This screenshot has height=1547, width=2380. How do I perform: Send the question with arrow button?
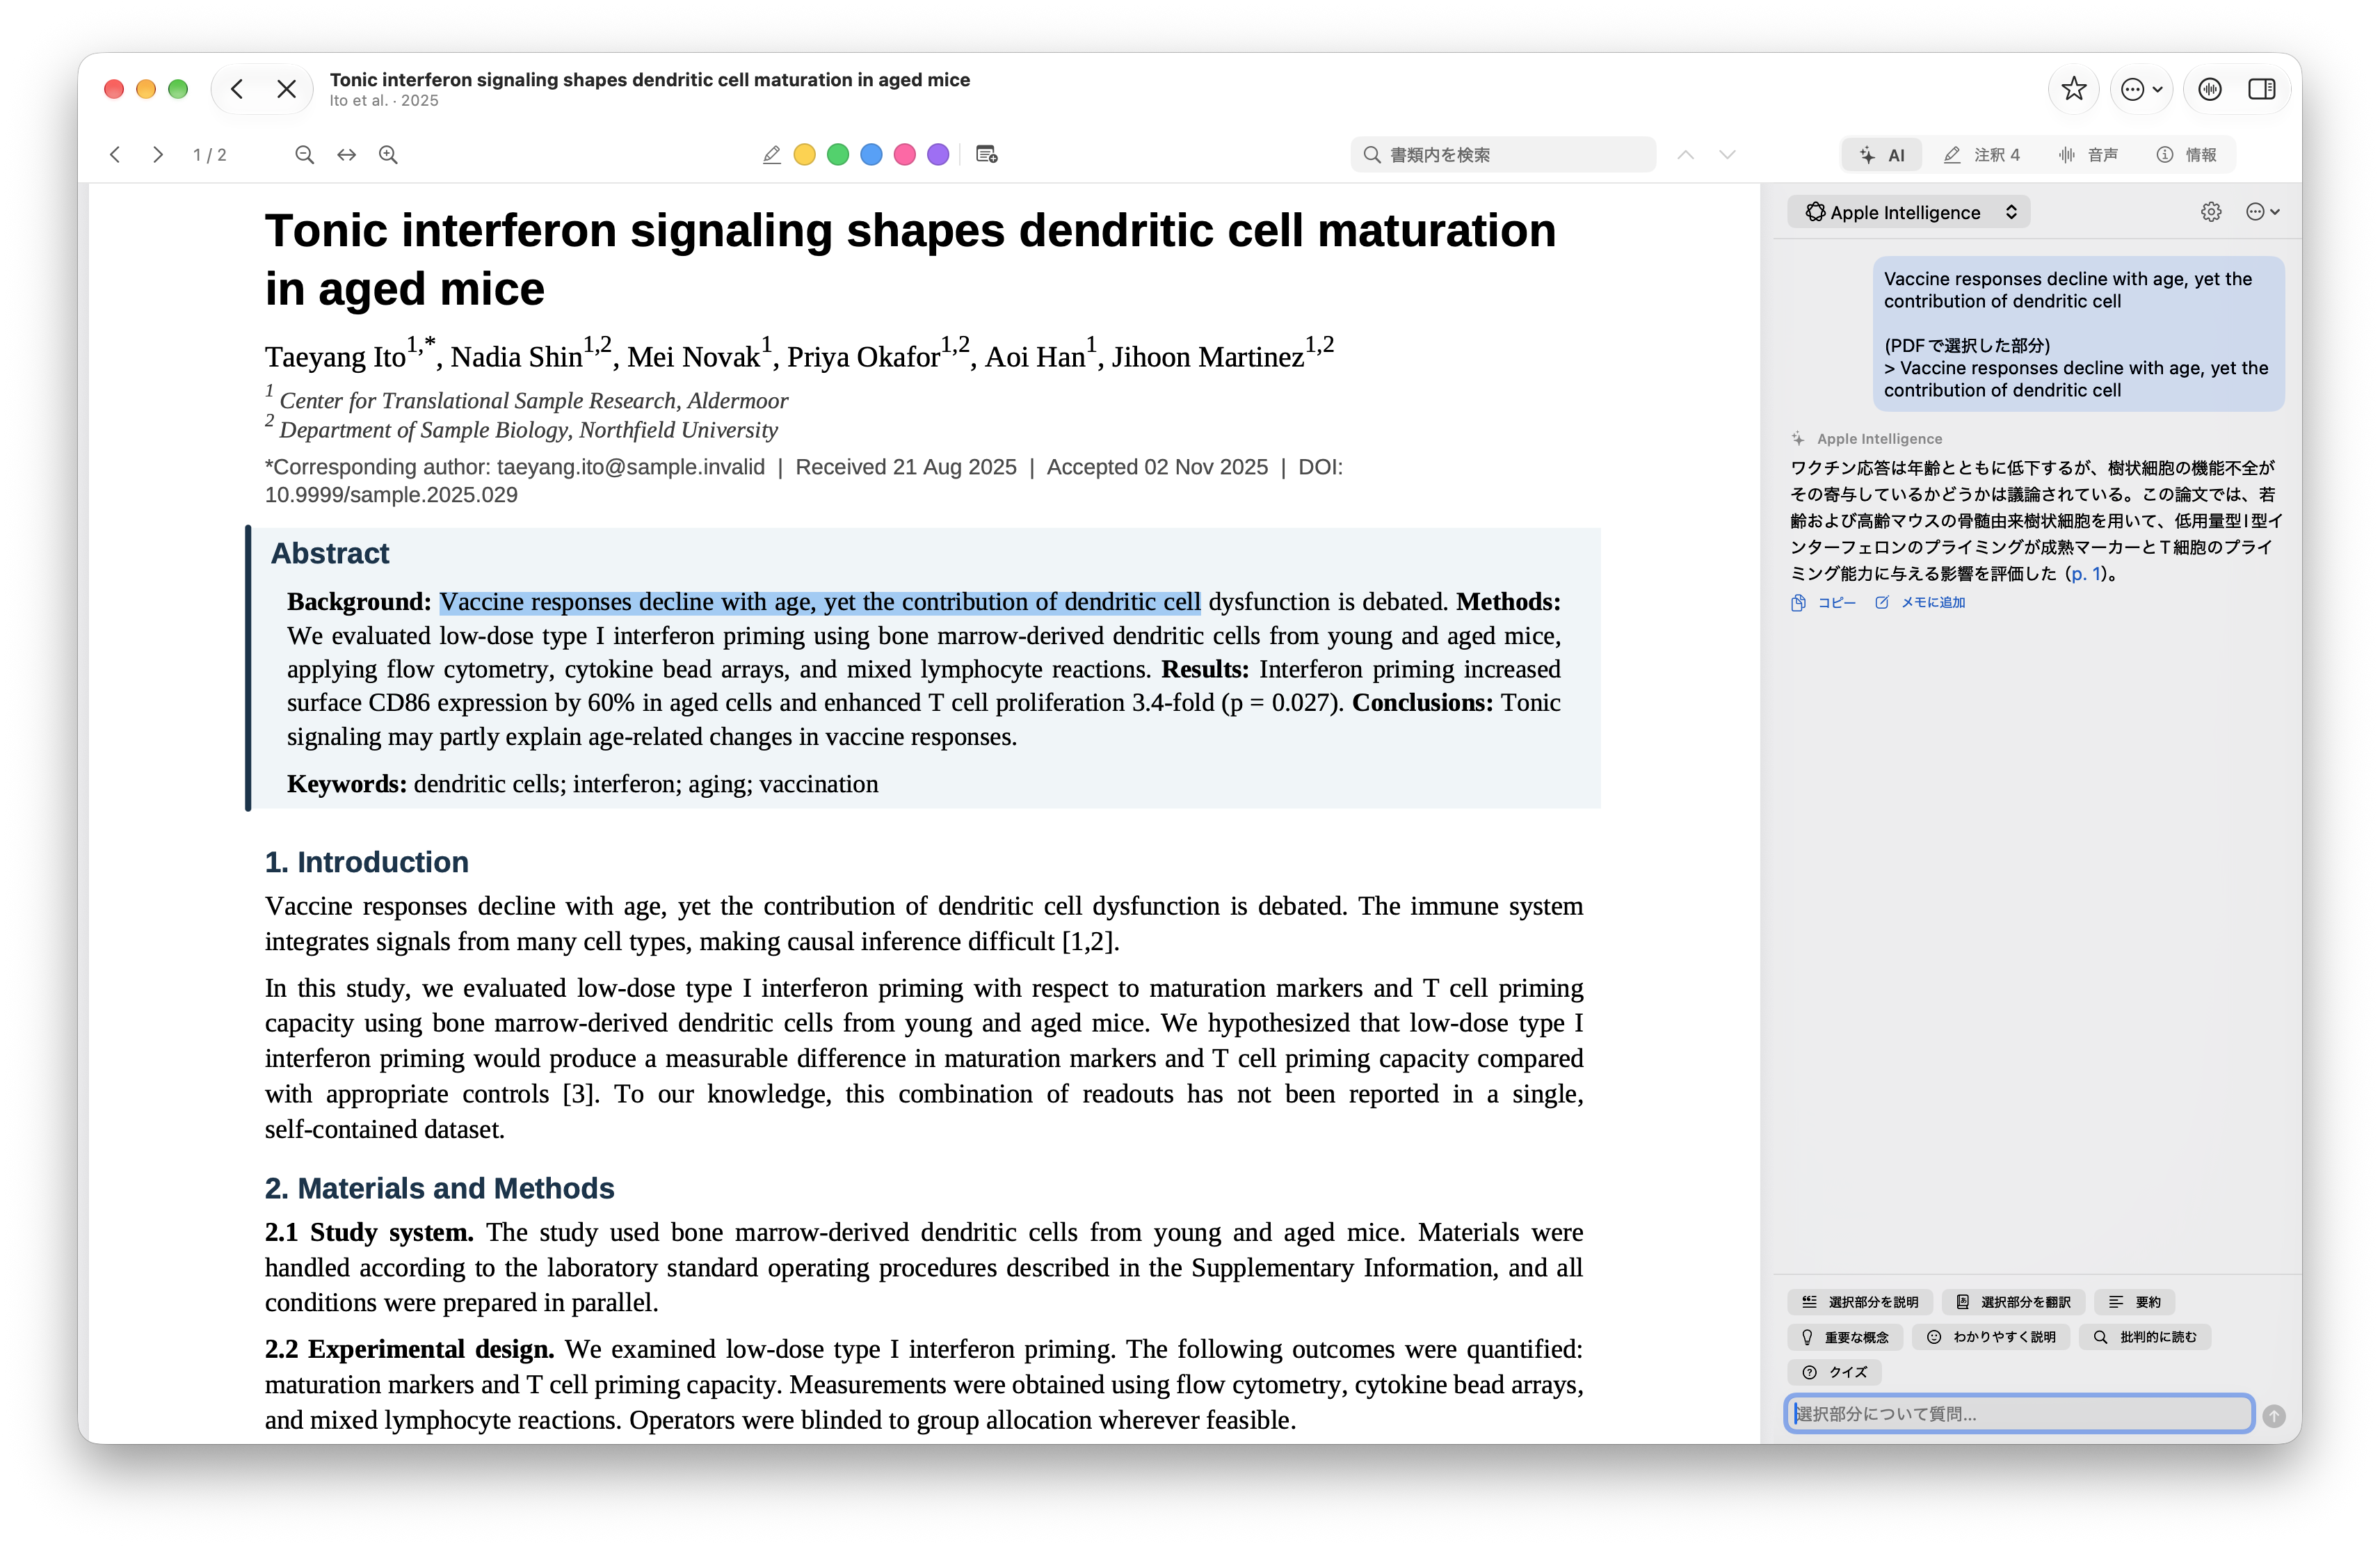(x=2274, y=1416)
